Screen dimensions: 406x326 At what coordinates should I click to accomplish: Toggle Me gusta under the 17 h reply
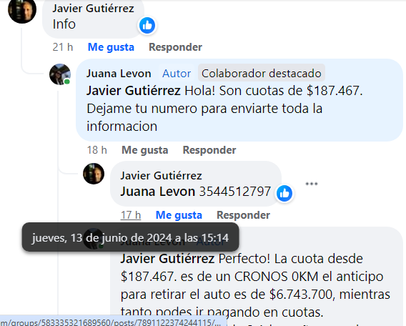pos(179,215)
